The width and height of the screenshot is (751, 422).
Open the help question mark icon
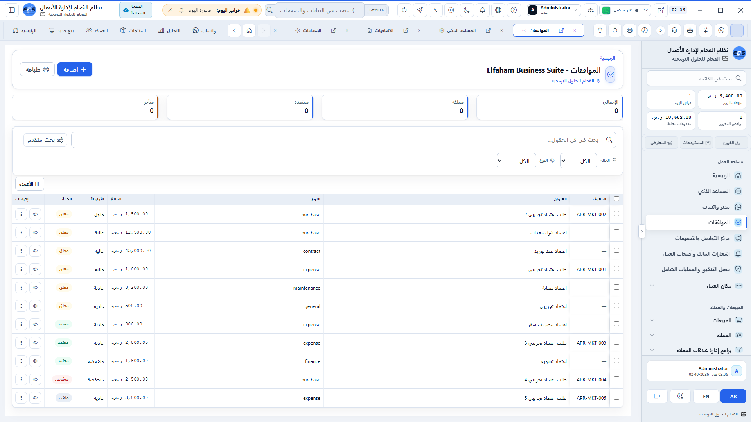(514, 10)
